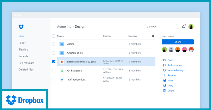Click the Open action icon
Viewport: 211px width, 110px height.
pyautogui.click(x=164, y=60)
